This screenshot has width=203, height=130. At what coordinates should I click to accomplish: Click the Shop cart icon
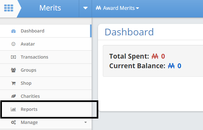tap(13, 83)
